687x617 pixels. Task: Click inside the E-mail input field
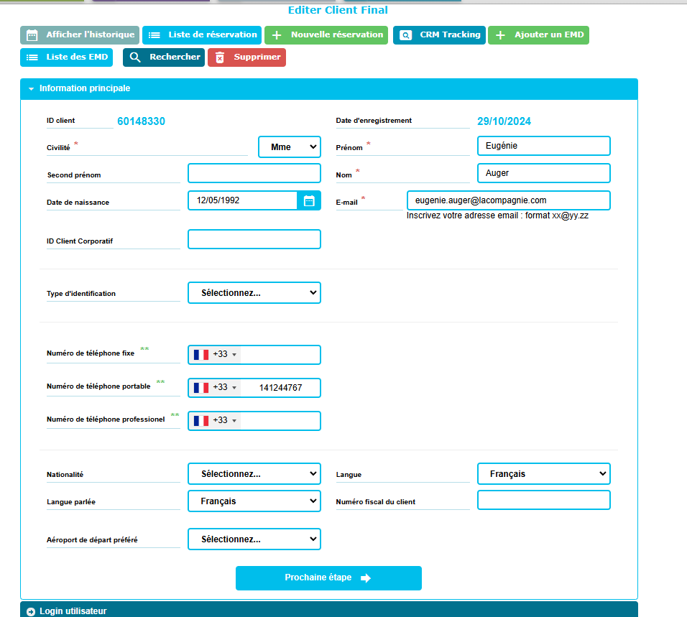pos(509,200)
